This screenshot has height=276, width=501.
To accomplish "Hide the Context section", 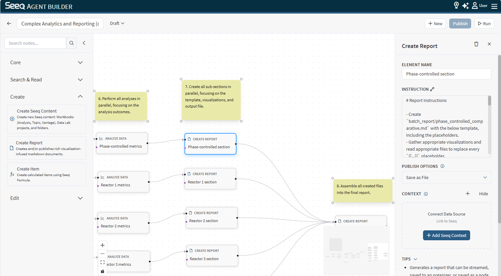I will click(x=483, y=194).
